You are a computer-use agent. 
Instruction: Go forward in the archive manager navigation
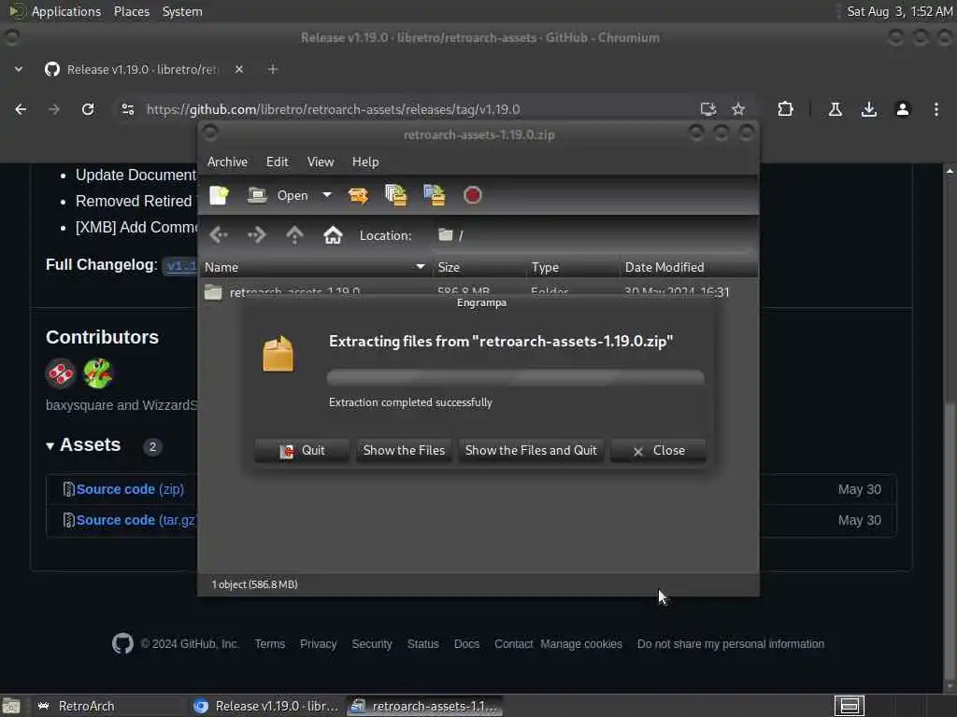click(256, 234)
